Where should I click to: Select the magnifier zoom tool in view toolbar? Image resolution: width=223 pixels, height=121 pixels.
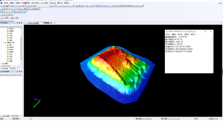(105, 6)
